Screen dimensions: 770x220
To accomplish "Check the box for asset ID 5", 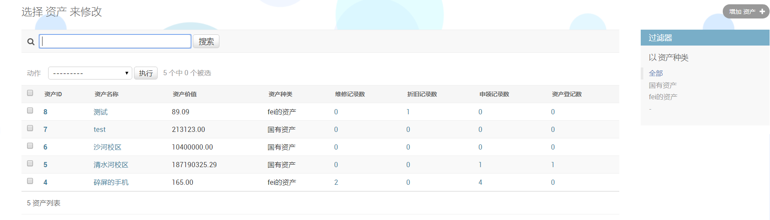I will pyautogui.click(x=30, y=163).
